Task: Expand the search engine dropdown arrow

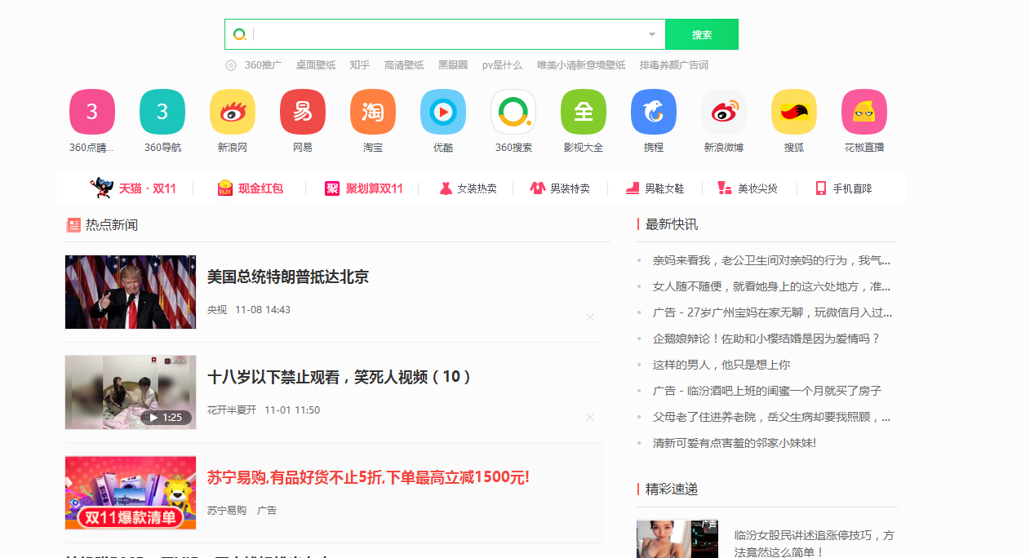Action: point(651,34)
